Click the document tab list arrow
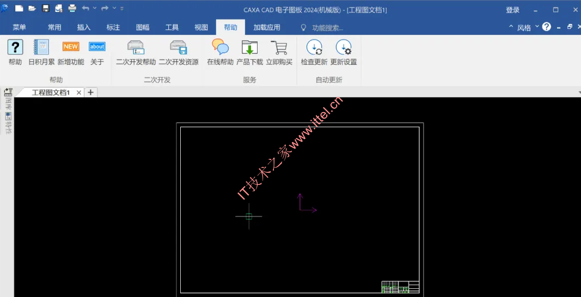 pos(579,92)
